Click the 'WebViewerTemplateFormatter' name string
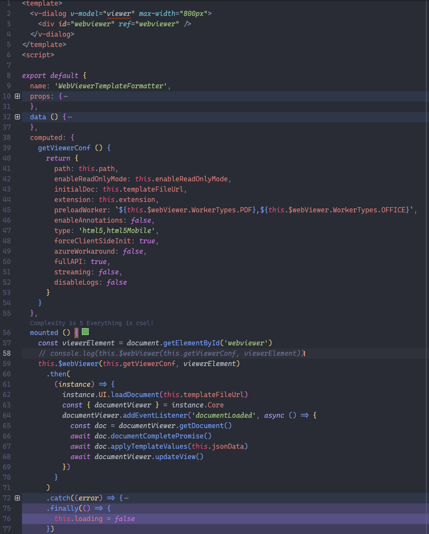 [x=110, y=86]
